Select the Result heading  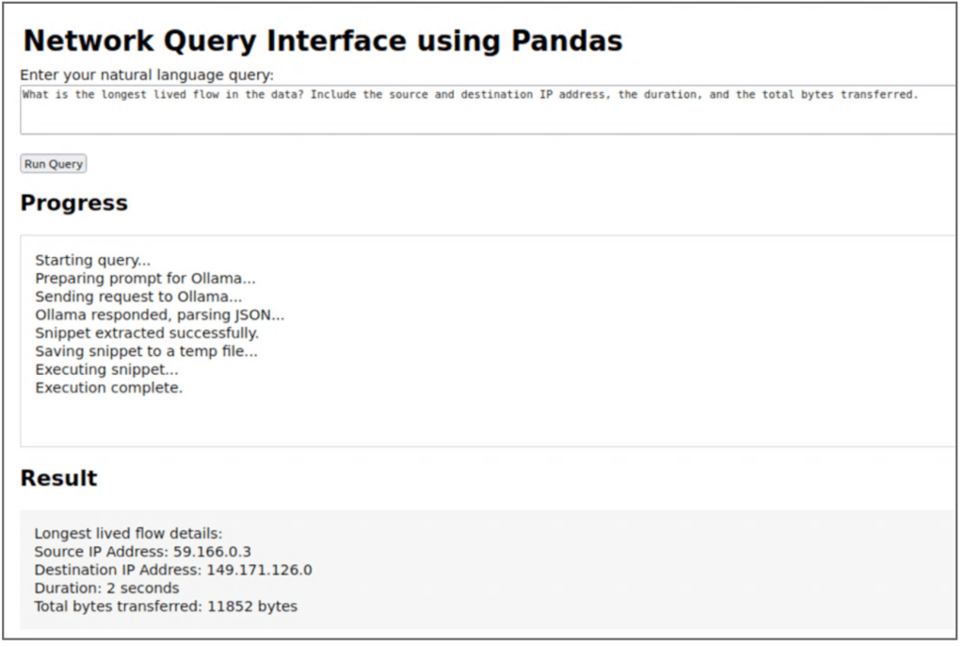click(x=58, y=477)
